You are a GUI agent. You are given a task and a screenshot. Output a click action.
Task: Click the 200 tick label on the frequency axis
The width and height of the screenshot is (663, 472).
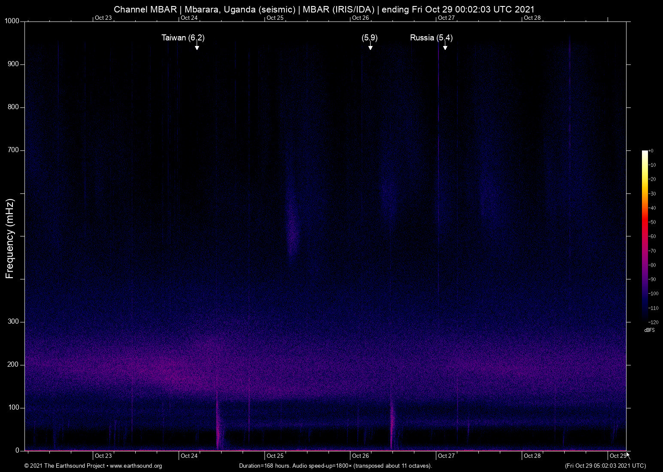(x=13, y=365)
